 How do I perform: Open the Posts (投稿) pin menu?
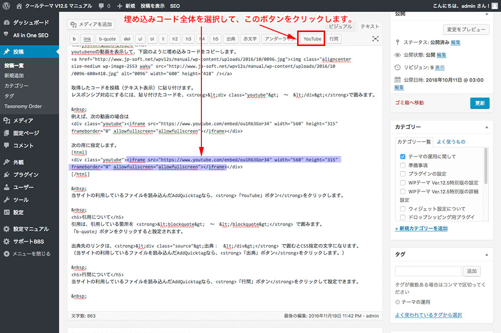tap(30, 51)
